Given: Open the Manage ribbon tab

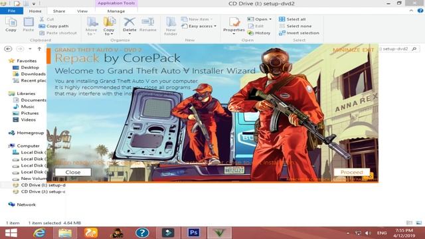Looking at the screenshot, I should click(x=116, y=11).
